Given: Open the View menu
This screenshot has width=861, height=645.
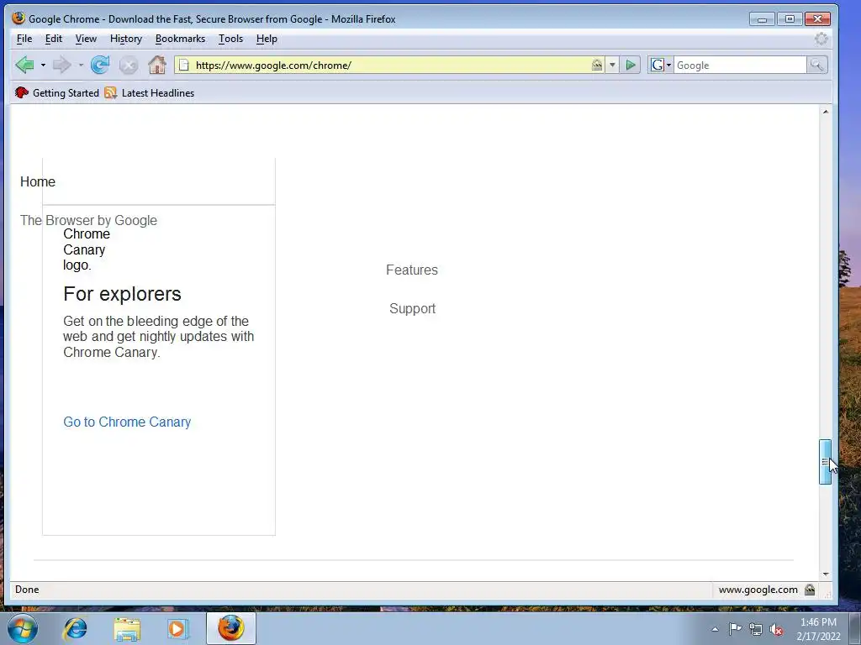Looking at the screenshot, I should (86, 39).
